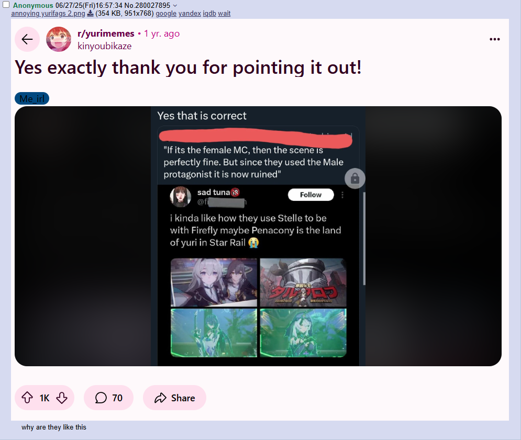Screen dimensions: 521x440
Task: Click the back arrow button
Action: [x=27, y=39]
